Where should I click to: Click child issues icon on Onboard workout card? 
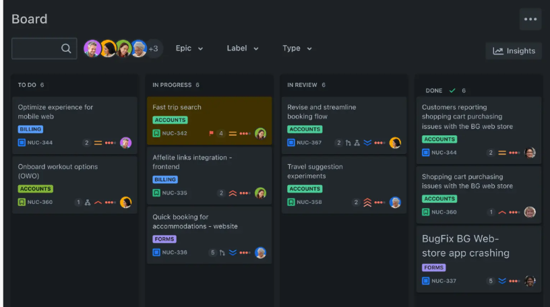coord(88,202)
